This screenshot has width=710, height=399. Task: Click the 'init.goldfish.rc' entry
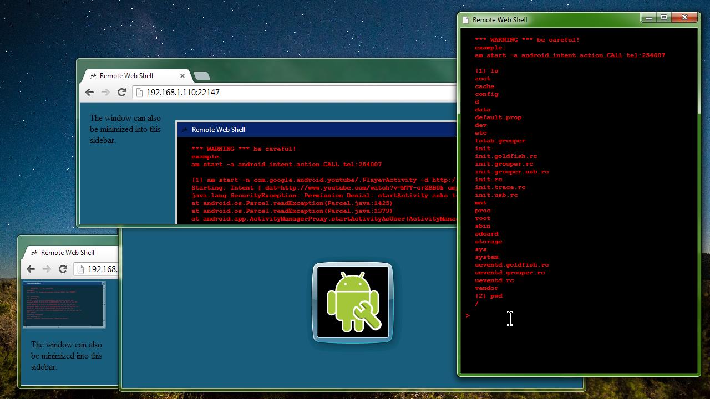pos(506,156)
